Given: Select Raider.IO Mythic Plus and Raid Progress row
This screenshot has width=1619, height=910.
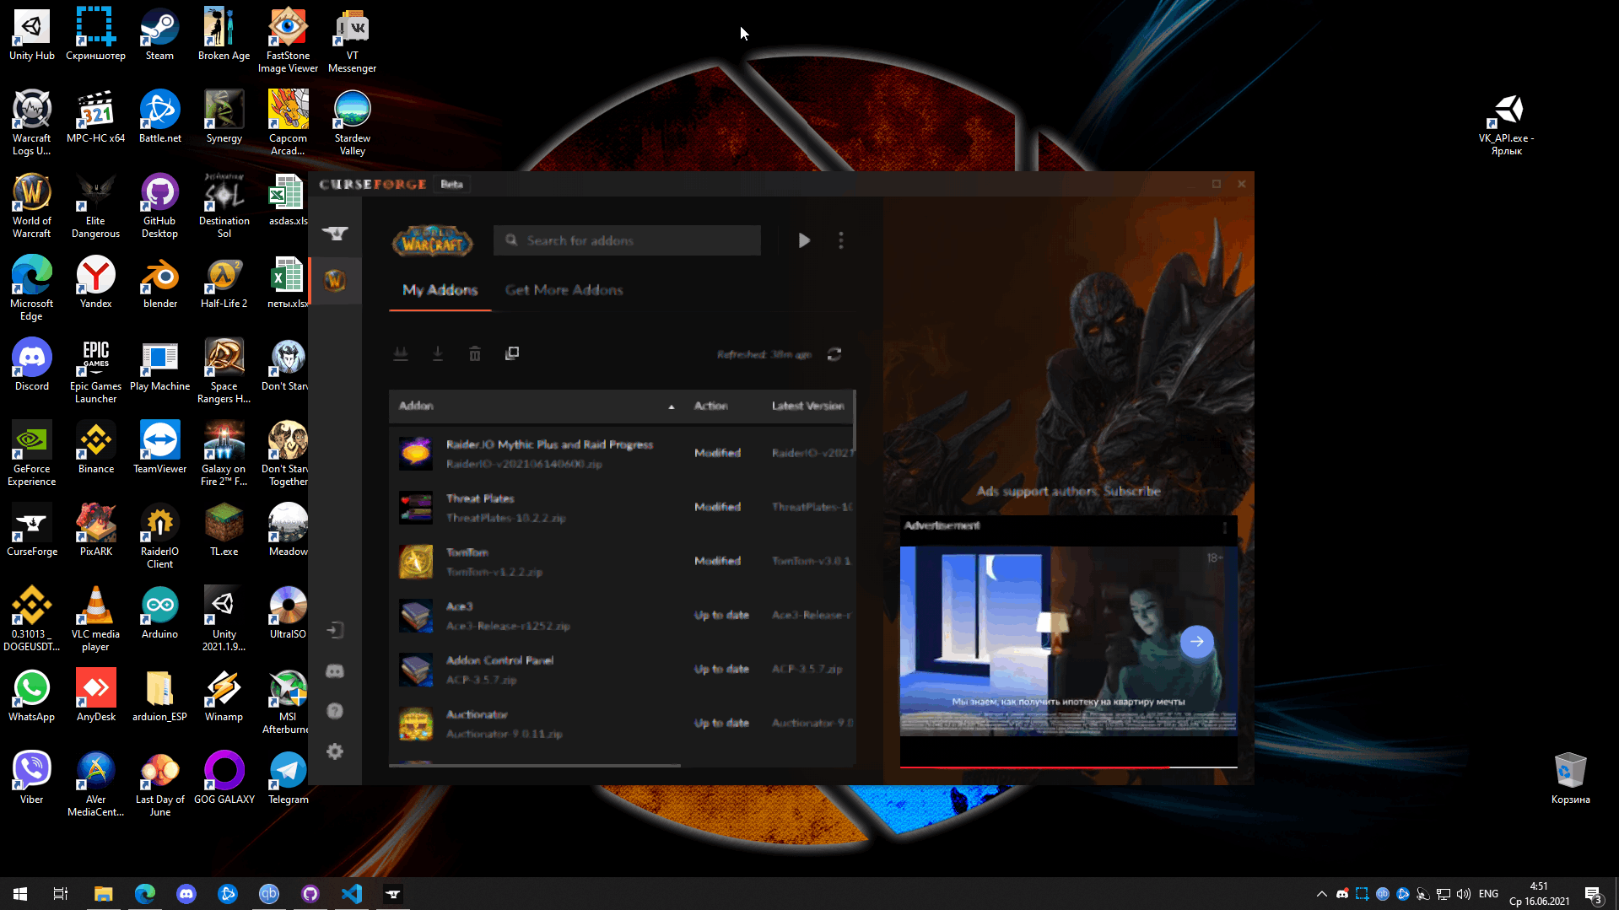Looking at the screenshot, I should 622,454.
